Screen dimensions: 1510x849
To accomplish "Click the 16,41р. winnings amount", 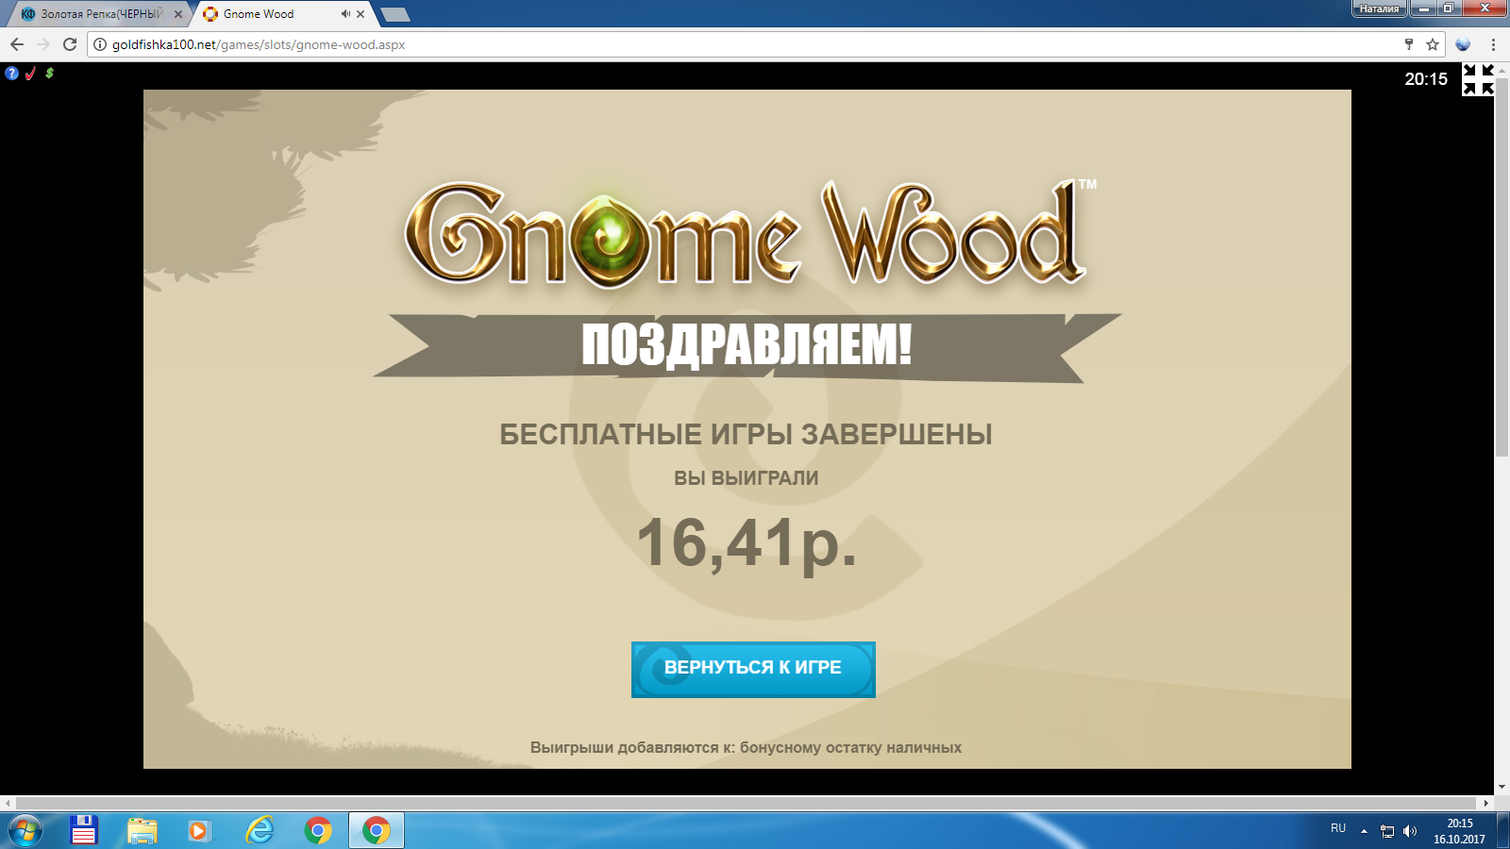I will click(747, 544).
